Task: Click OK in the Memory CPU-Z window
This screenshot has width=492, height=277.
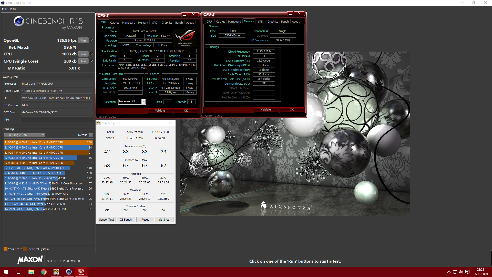Action: point(292,110)
